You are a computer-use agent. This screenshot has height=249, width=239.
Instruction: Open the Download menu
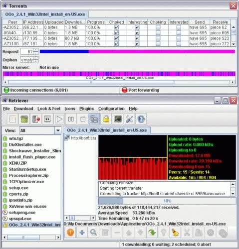coord(23,109)
